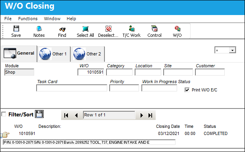Click the Save toolbar icon
Image resolution: width=245 pixels, height=152 pixels.
click(16, 29)
